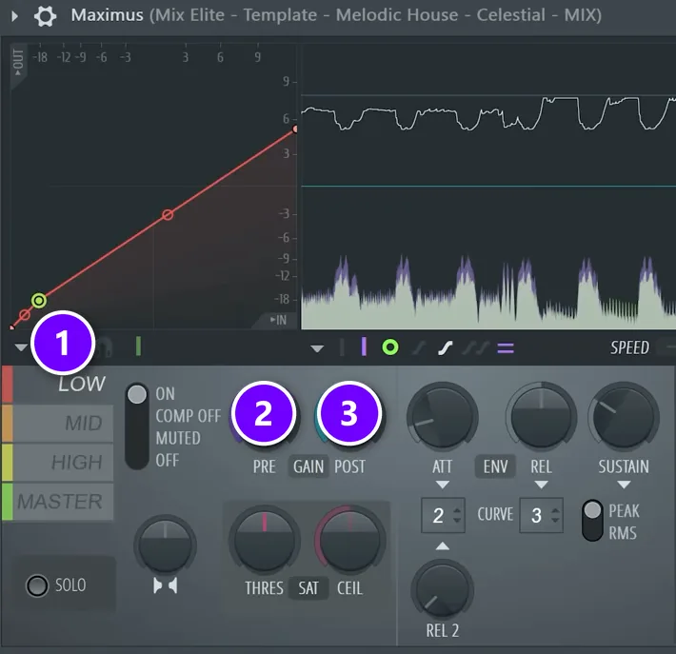Click the CURVE label
The height and width of the screenshot is (654, 676).
tap(495, 514)
